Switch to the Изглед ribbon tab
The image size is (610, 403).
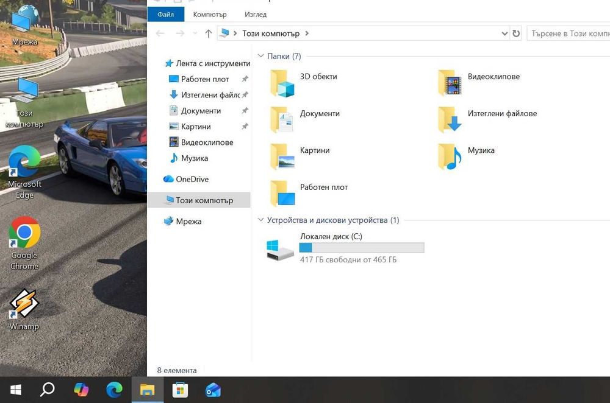(256, 15)
